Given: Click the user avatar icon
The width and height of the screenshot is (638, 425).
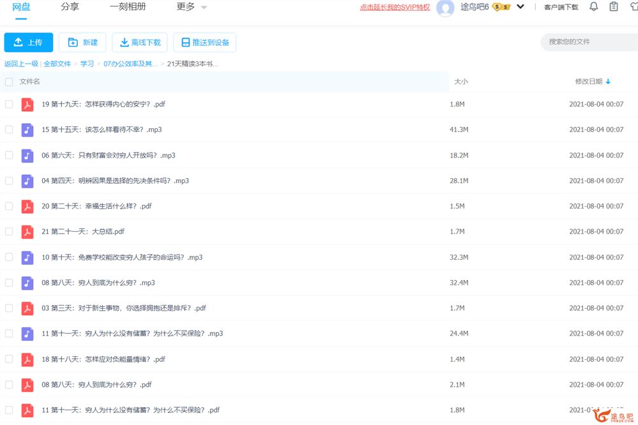Looking at the screenshot, I should [445, 8].
